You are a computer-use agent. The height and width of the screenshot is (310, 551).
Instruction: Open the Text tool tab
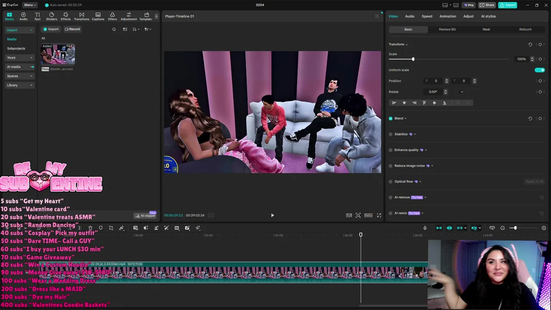pos(37,16)
